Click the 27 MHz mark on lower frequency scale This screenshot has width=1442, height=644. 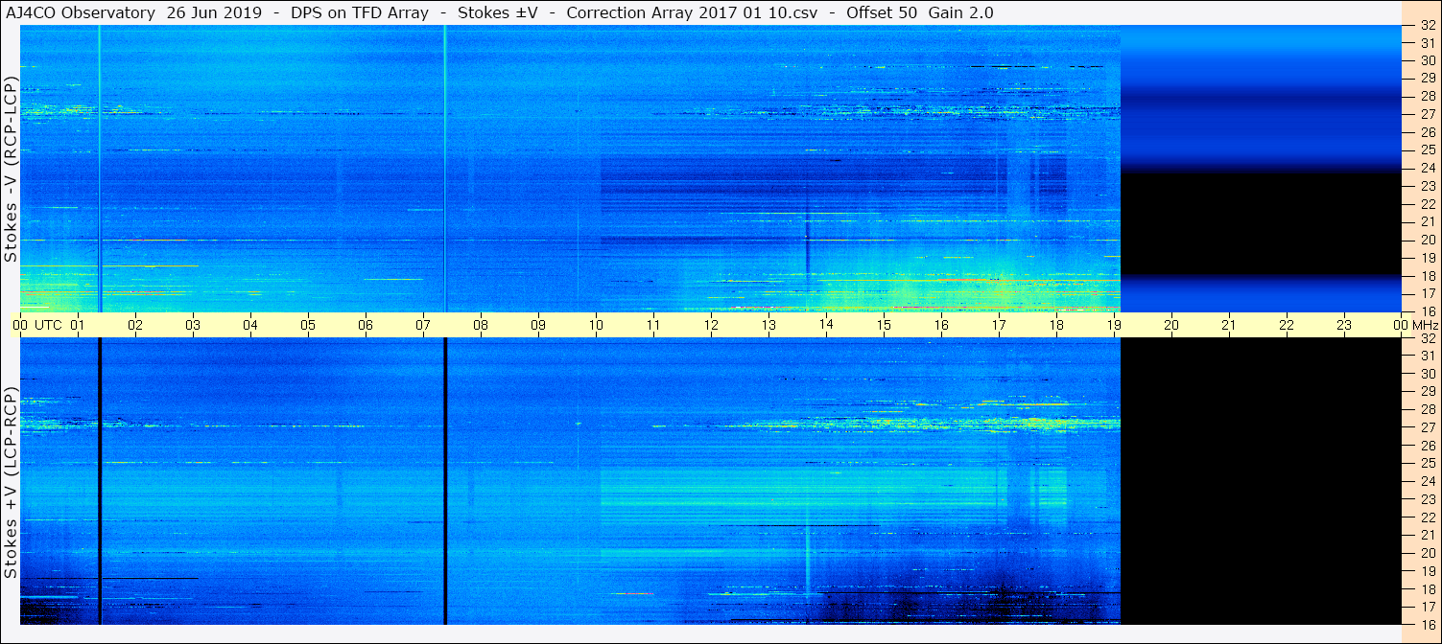1428,427
